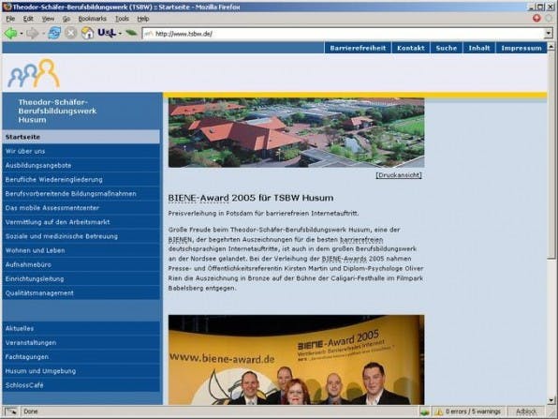This screenshot has width=558, height=419.
Task: Open Berufsvorbereitende Bildungsmaßnahmen sidebar link
Action: tap(81, 194)
